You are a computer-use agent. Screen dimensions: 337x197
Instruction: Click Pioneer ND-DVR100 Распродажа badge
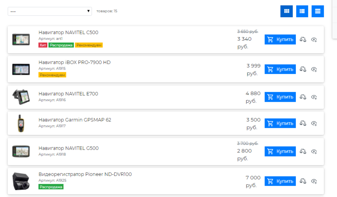click(51, 187)
